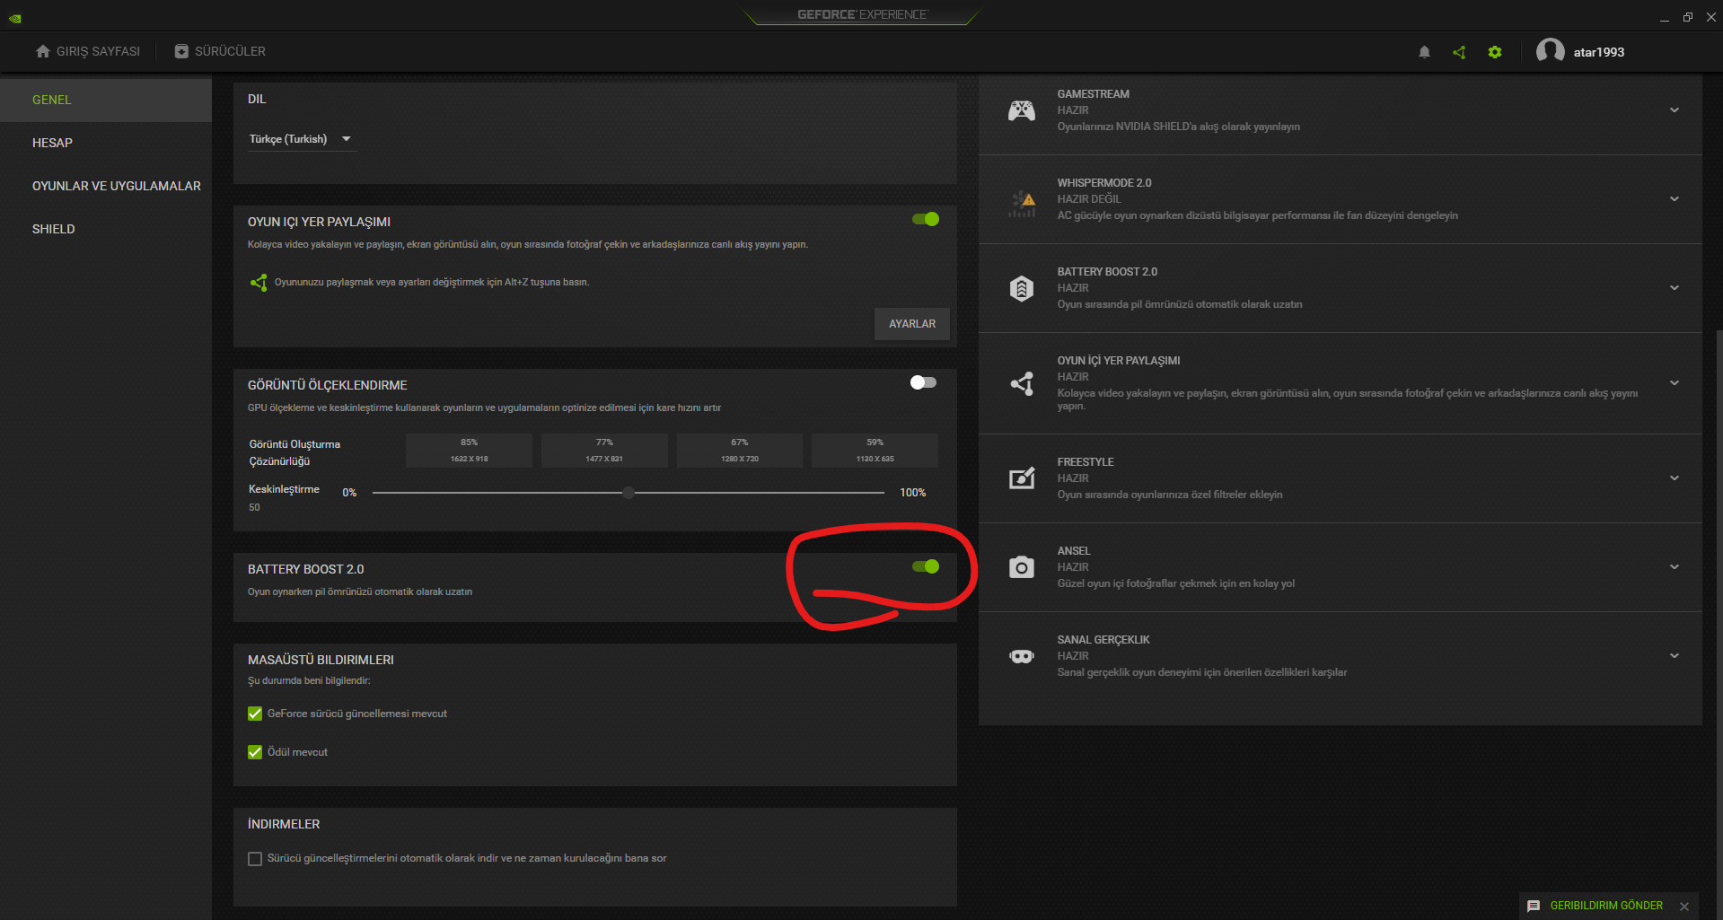Click the Keskinleştirme sharpening slider handle
The height and width of the screenshot is (920, 1723).
(629, 493)
